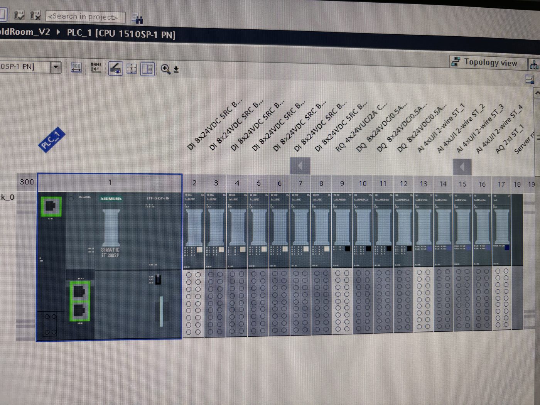Click the upper port of the lower green pair
The height and width of the screenshot is (405, 540).
(79, 292)
